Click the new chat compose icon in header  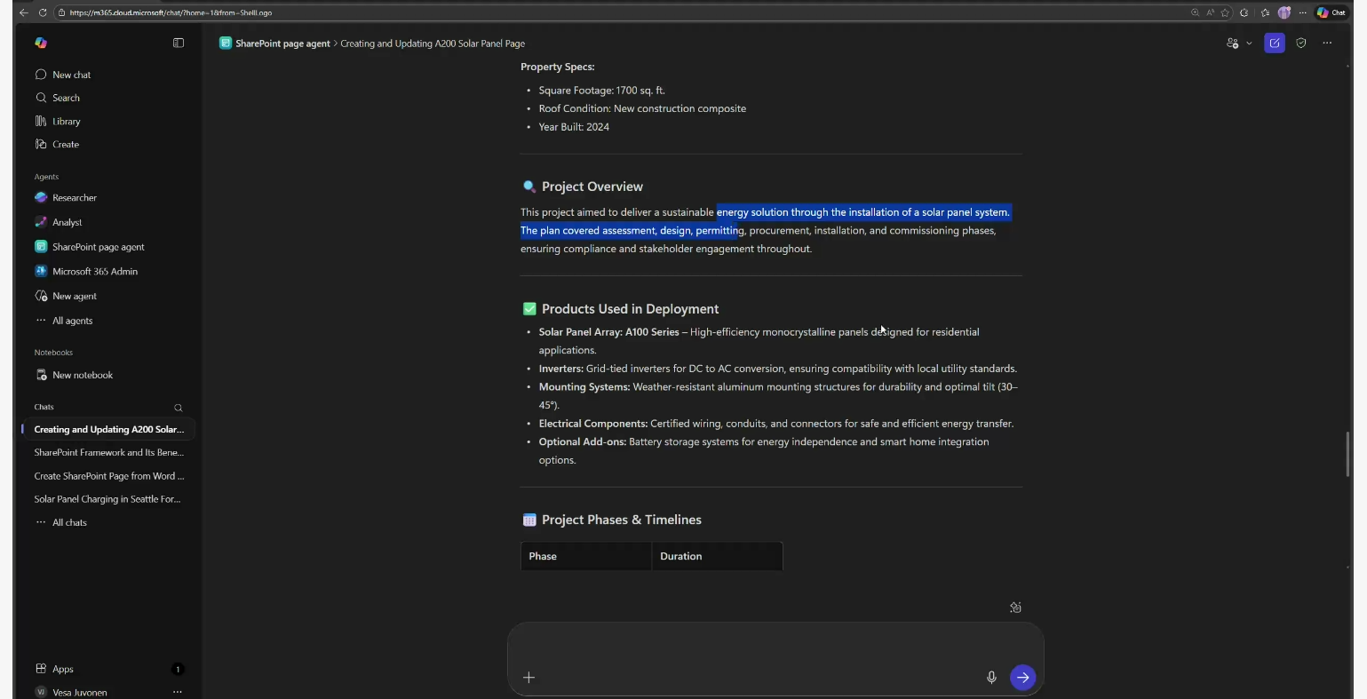click(1275, 43)
